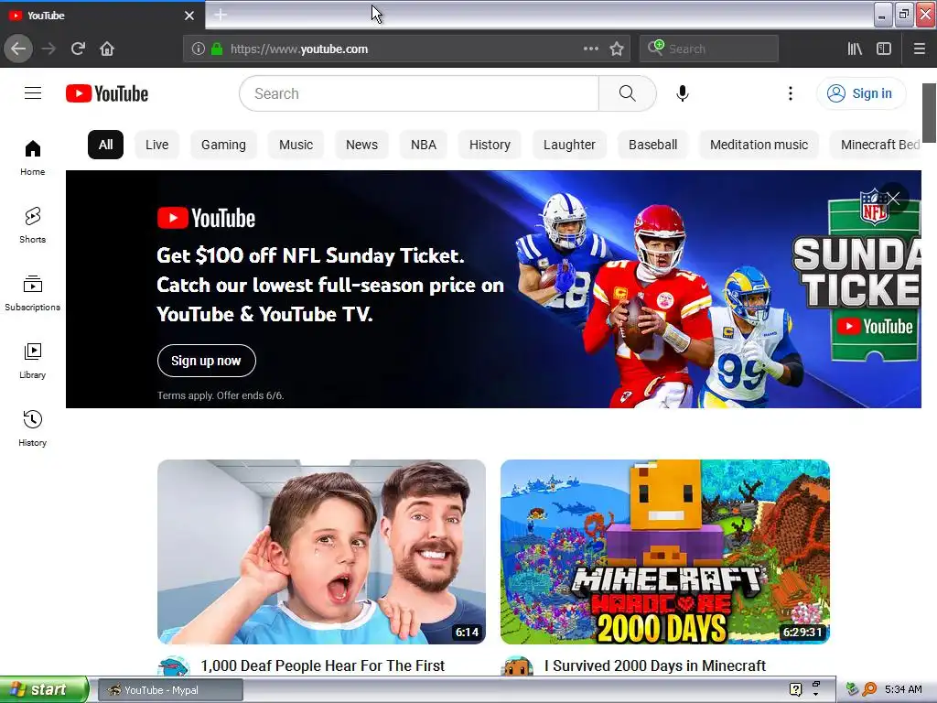Bookmark this page with star icon

[x=617, y=49]
